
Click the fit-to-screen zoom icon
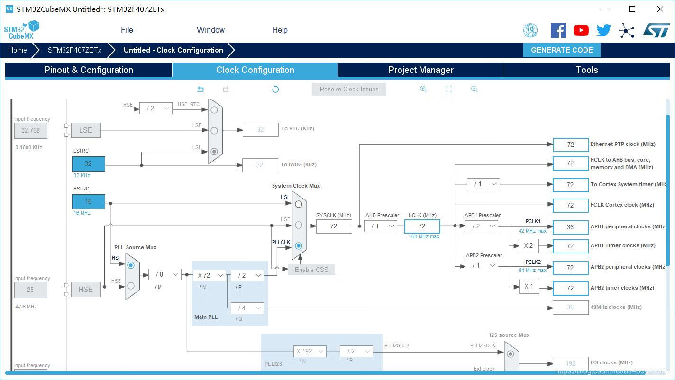[449, 89]
